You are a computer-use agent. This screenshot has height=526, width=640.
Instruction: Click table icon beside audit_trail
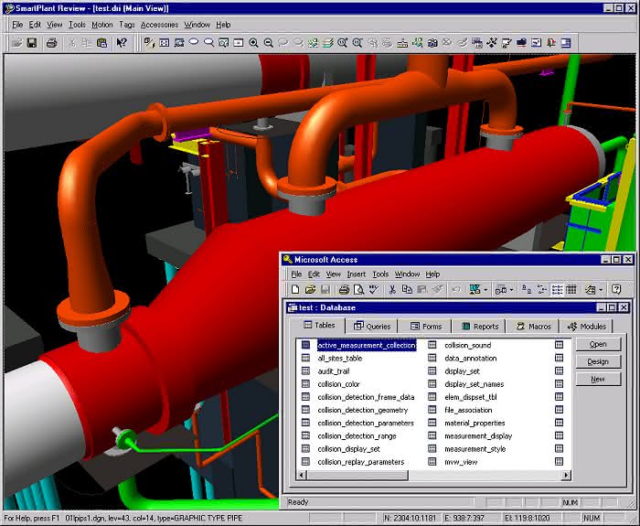[305, 370]
